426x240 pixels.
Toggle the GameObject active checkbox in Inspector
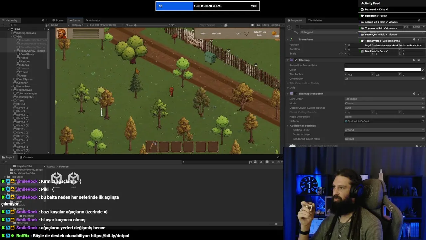pos(297,27)
